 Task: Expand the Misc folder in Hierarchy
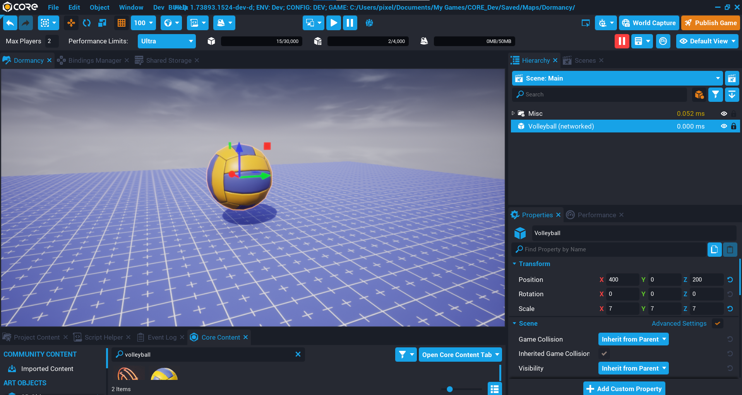513,113
